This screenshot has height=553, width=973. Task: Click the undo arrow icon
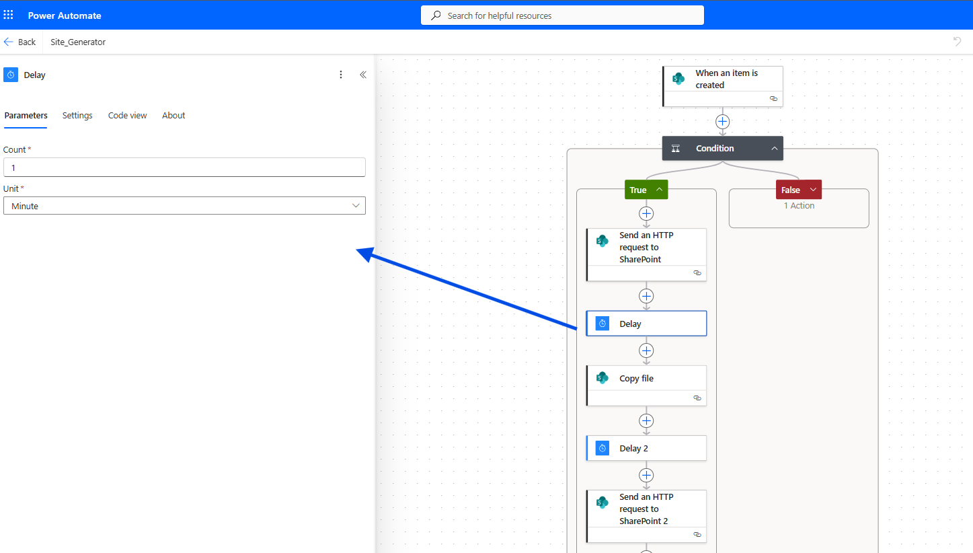(x=957, y=42)
